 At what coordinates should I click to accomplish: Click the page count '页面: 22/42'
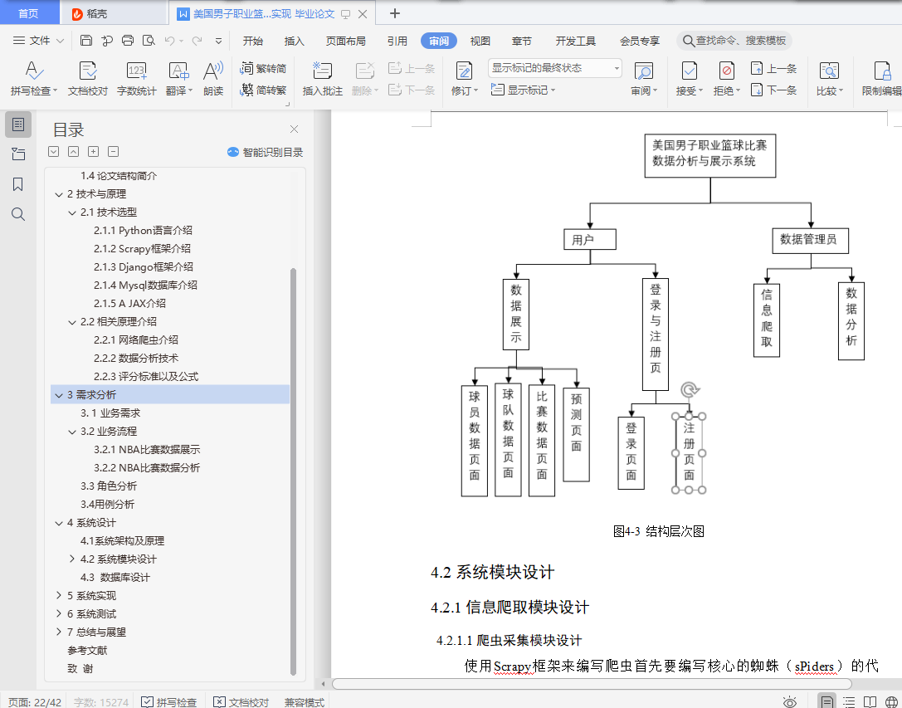click(x=35, y=702)
